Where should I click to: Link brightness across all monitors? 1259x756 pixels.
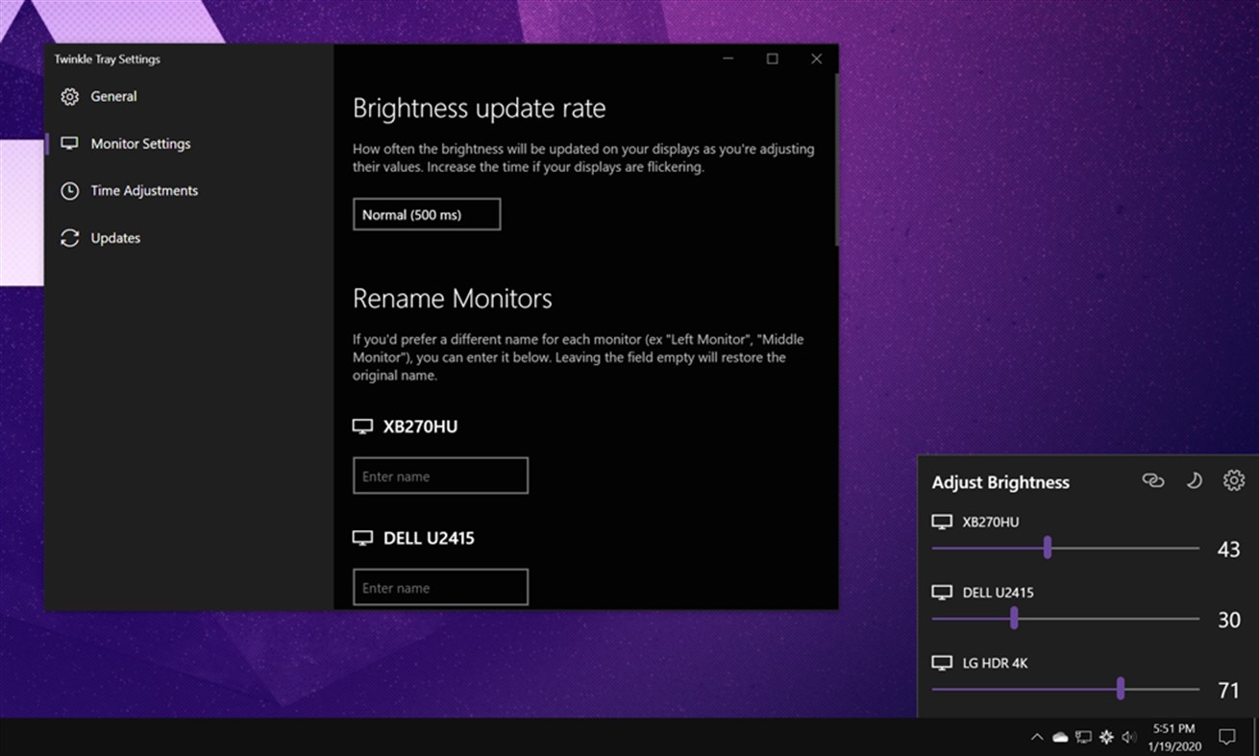[x=1152, y=480]
